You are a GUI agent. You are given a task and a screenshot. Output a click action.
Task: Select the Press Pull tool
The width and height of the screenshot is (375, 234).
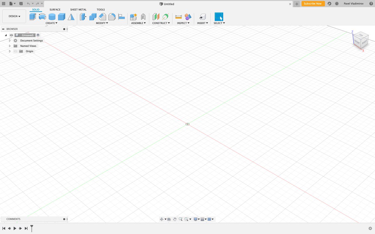pyautogui.click(x=83, y=17)
